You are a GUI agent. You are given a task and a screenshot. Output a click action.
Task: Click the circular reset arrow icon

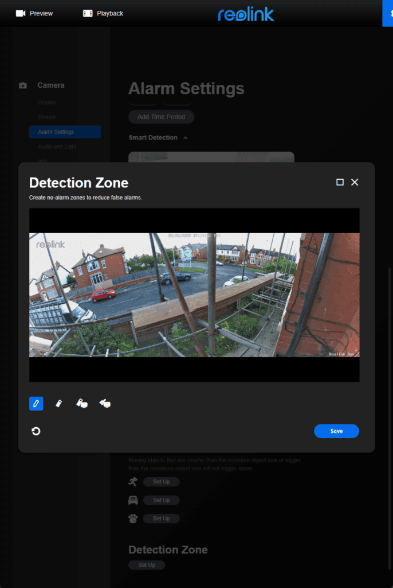36,431
